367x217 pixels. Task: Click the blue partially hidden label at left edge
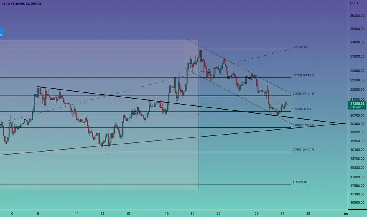[2, 33]
